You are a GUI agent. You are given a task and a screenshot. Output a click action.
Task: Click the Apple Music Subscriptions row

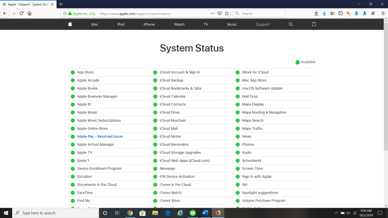[109, 120]
